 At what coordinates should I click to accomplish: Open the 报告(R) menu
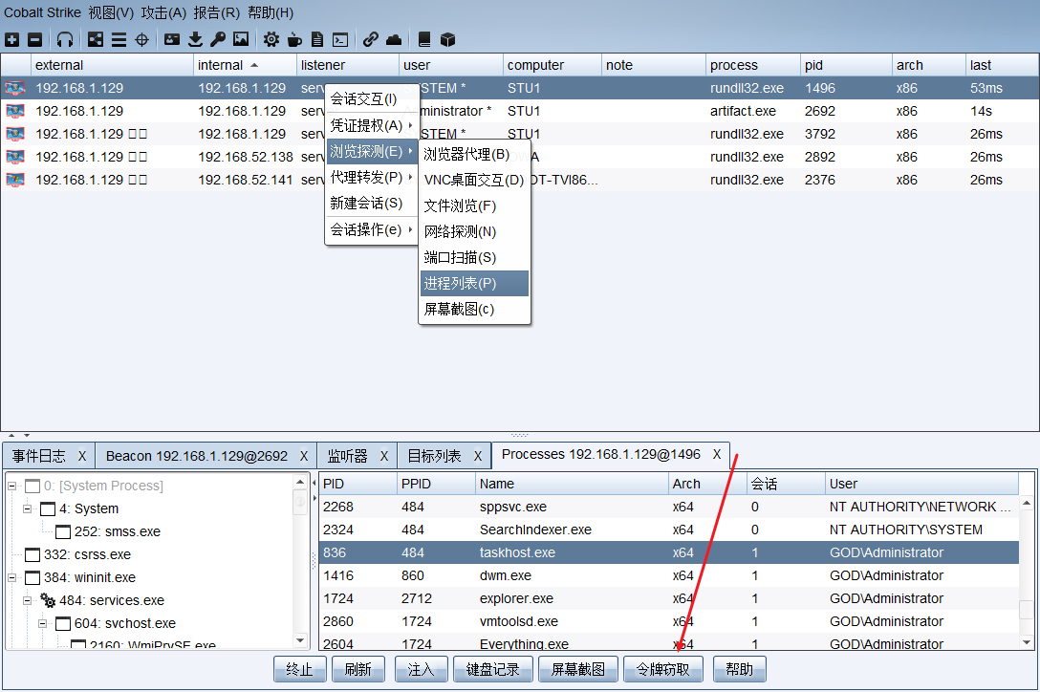pos(217,12)
